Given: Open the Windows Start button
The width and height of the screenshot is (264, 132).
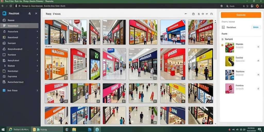Looking at the screenshot, I should 3,129.
